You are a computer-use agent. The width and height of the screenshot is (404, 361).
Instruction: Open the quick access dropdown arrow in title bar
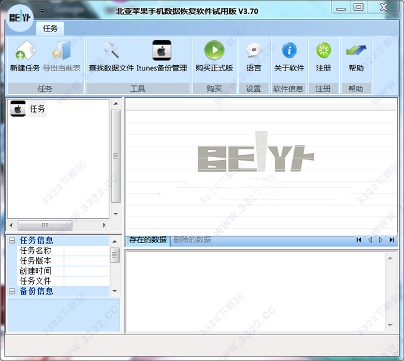point(42,11)
